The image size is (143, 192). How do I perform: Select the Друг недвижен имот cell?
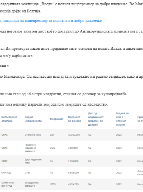(x=33, y=161)
